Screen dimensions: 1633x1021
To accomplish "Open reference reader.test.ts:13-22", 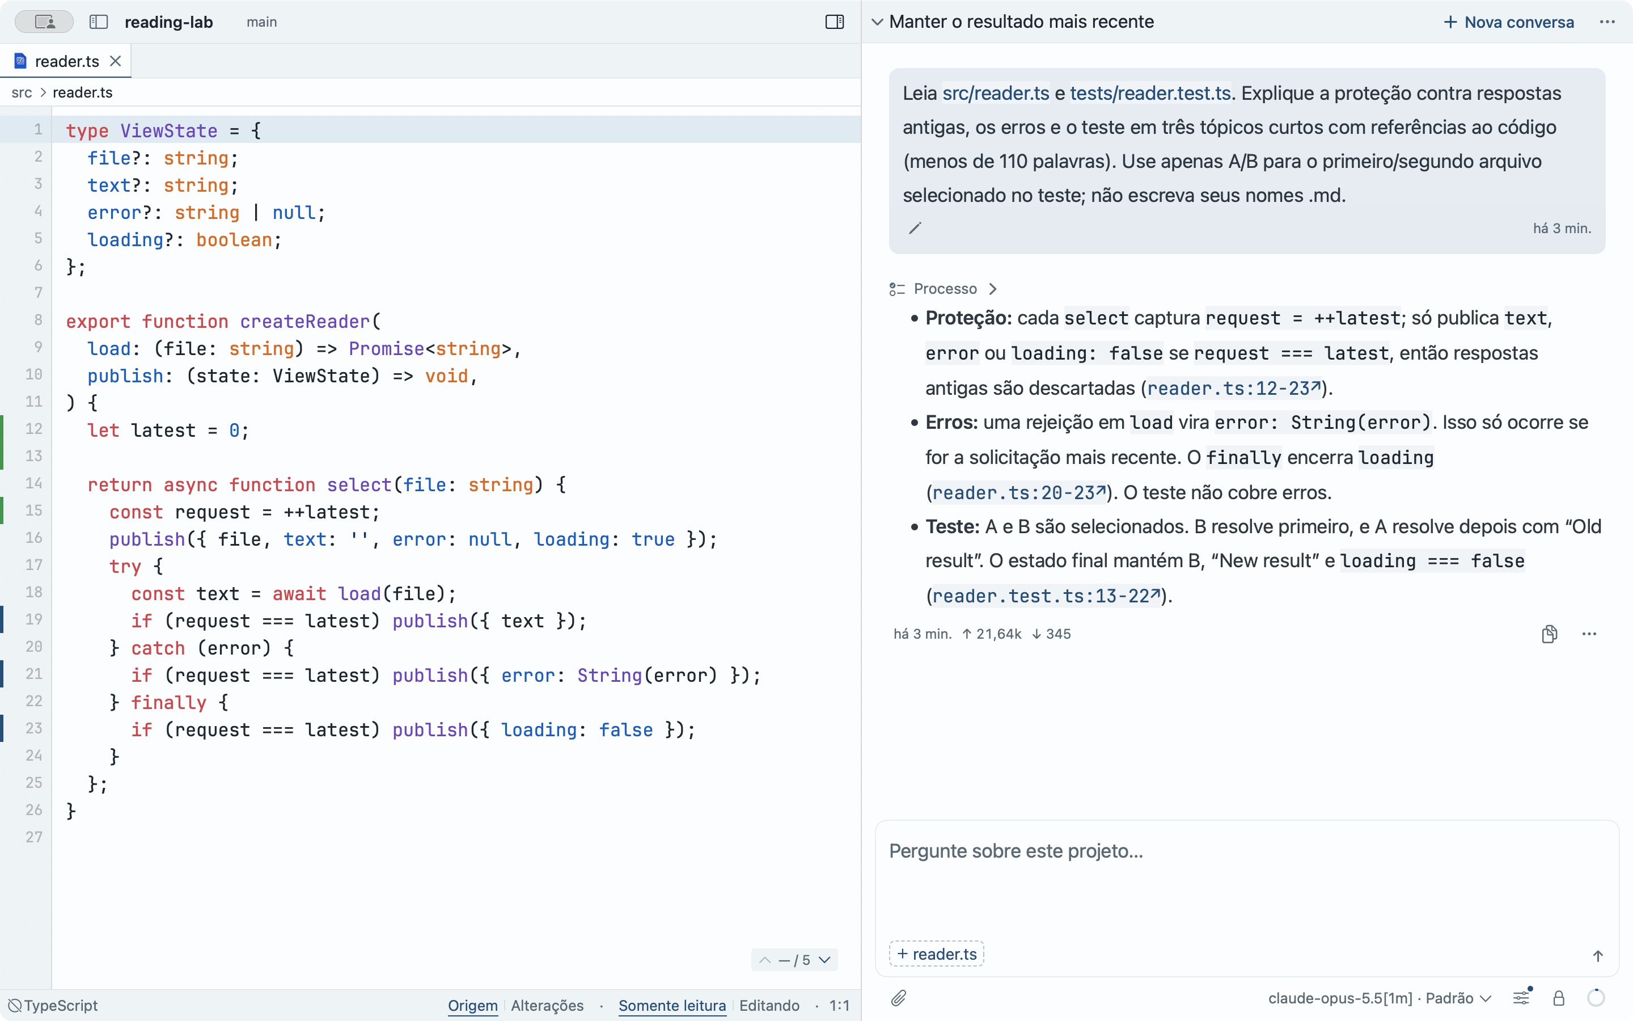I will click(x=1046, y=596).
